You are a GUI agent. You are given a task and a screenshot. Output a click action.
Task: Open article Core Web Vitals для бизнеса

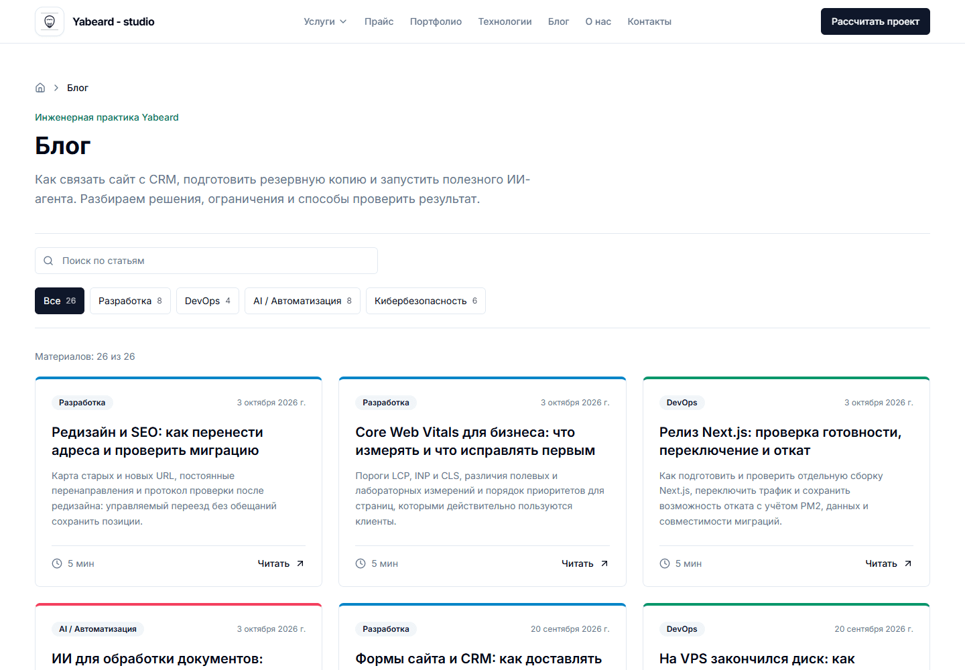(x=475, y=442)
